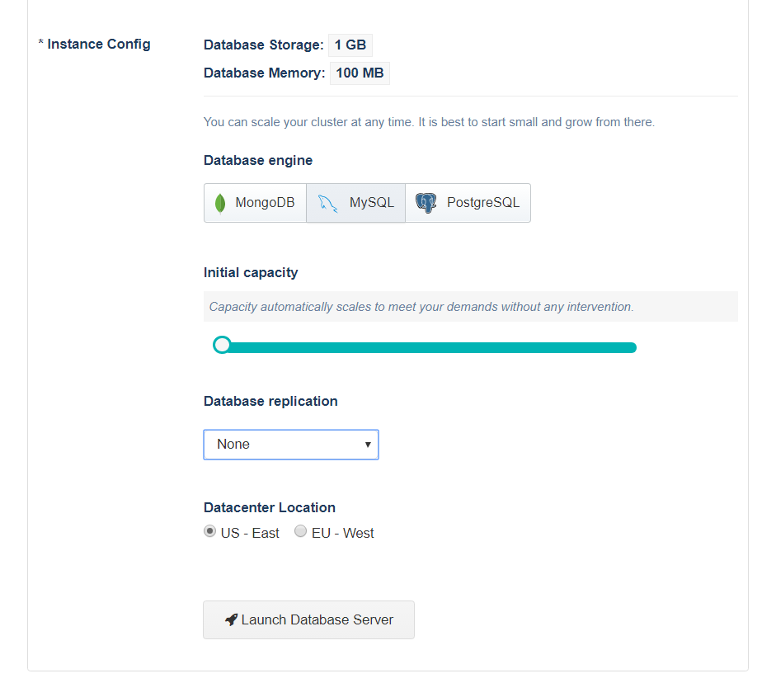Select US - East datacenter radio

pyautogui.click(x=209, y=531)
